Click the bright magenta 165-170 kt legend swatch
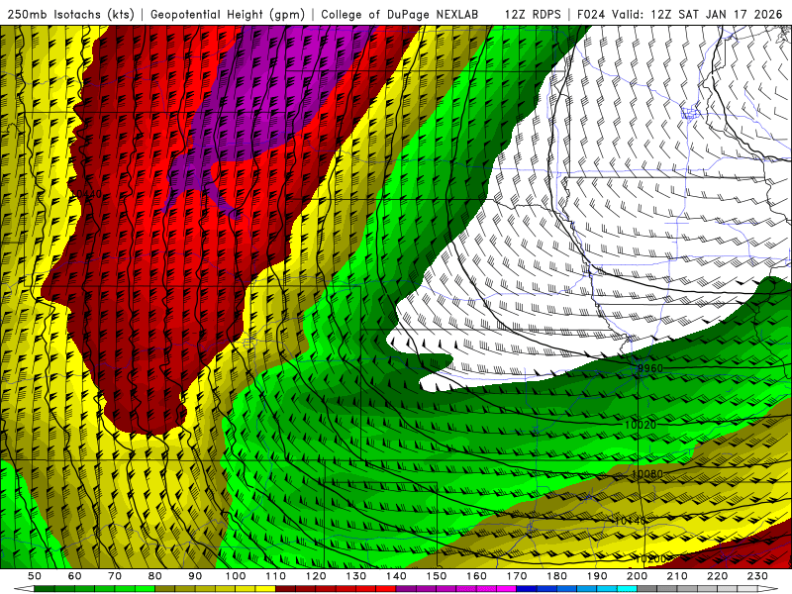 pyautogui.click(x=506, y=588)
